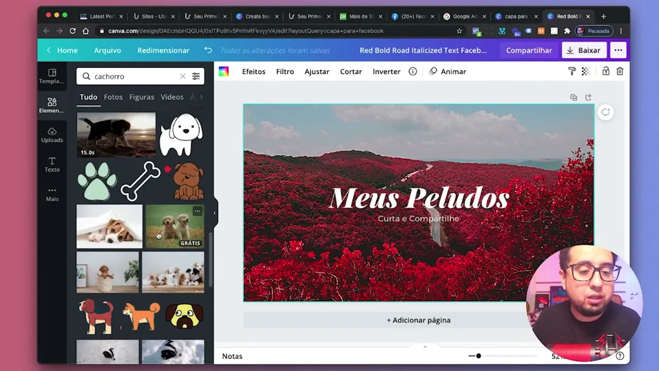Image resolution: width=659 pixels, height=371 pixels.
Task: Open the image info icon
Action: (412, 72)
